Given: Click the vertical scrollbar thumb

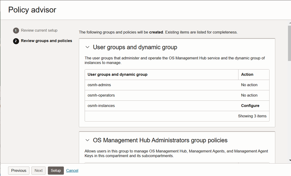Looking at the screenshot, I should [x=290, y=43].
